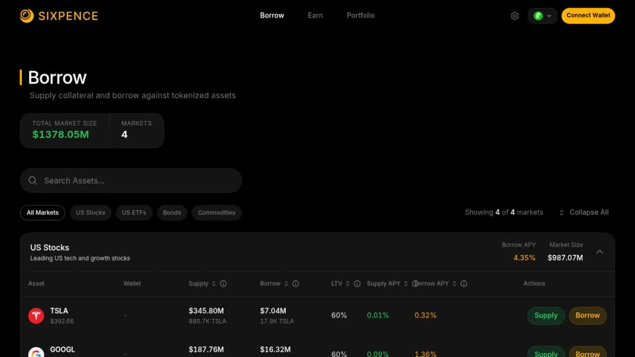Sort by the LTV column arrows
This screenshot has width=635, height=357.
347,284
